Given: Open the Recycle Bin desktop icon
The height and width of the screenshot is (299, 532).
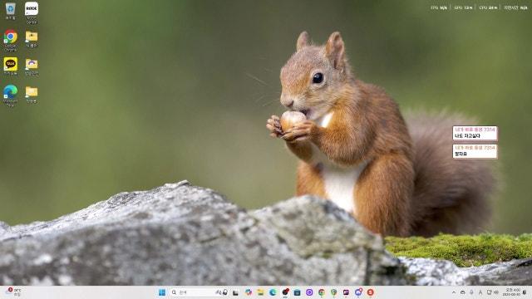Looking at the screenshot, I should click(x=11, y=11).
